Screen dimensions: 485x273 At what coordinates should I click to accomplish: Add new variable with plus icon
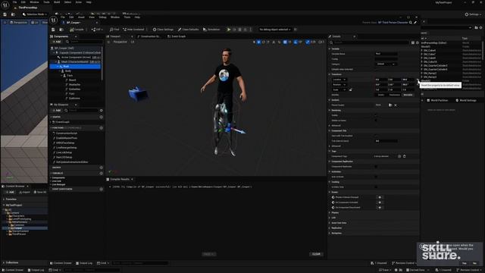point(101,173)
